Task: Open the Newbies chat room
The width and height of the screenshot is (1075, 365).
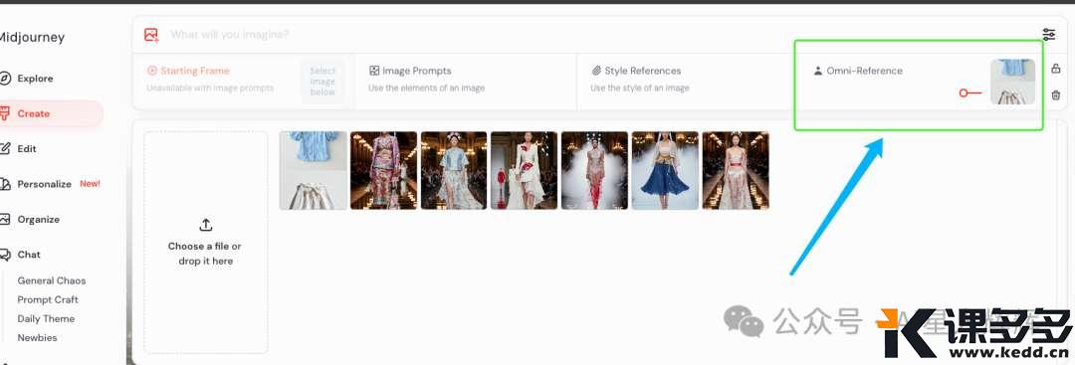Action: point(37,338)
